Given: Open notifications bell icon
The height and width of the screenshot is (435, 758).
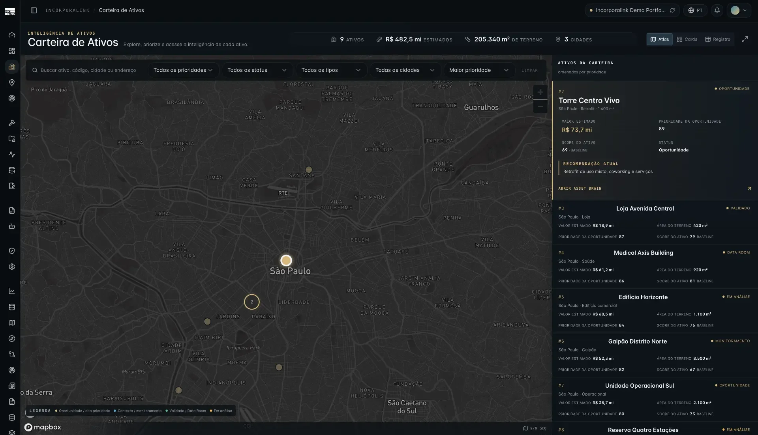Looking at the screenshot, I should pos(717,10).
